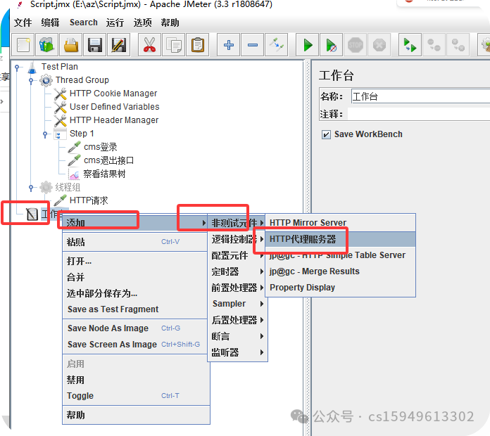Open the 逻辑控制器 submenu
The height and width of the screenshot is (436, 490).
[x=237, y=239]
